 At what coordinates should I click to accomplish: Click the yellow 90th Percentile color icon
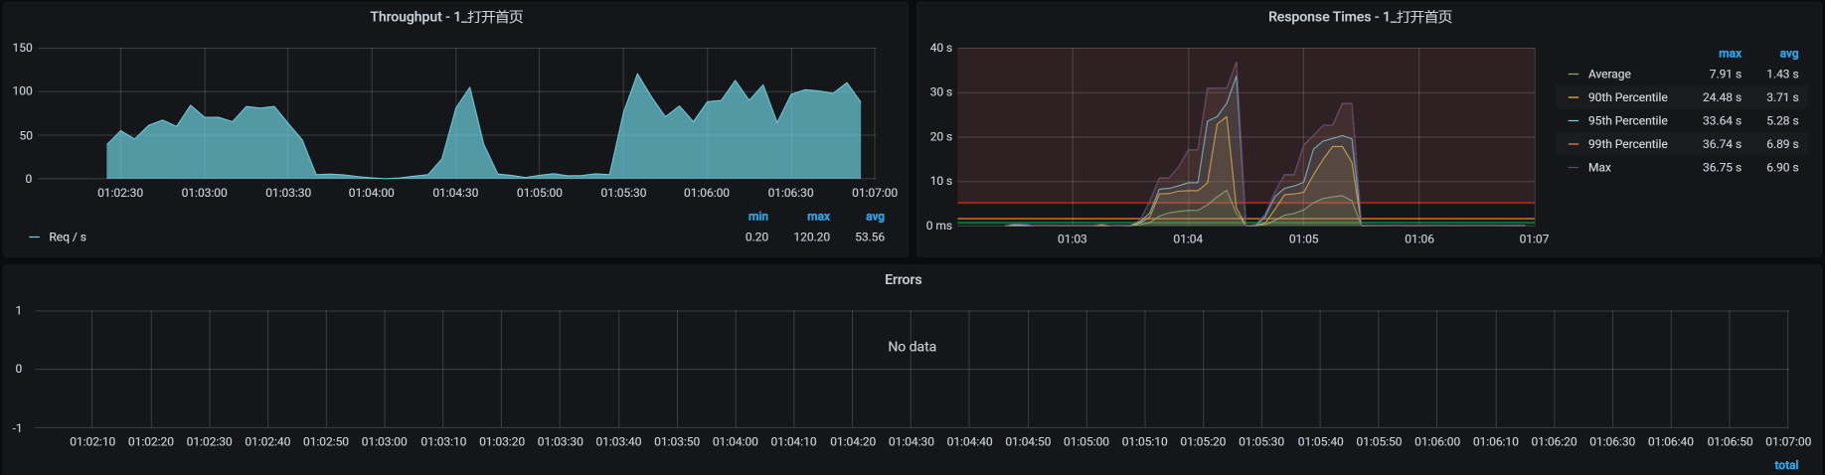(x=1573, y=97)
